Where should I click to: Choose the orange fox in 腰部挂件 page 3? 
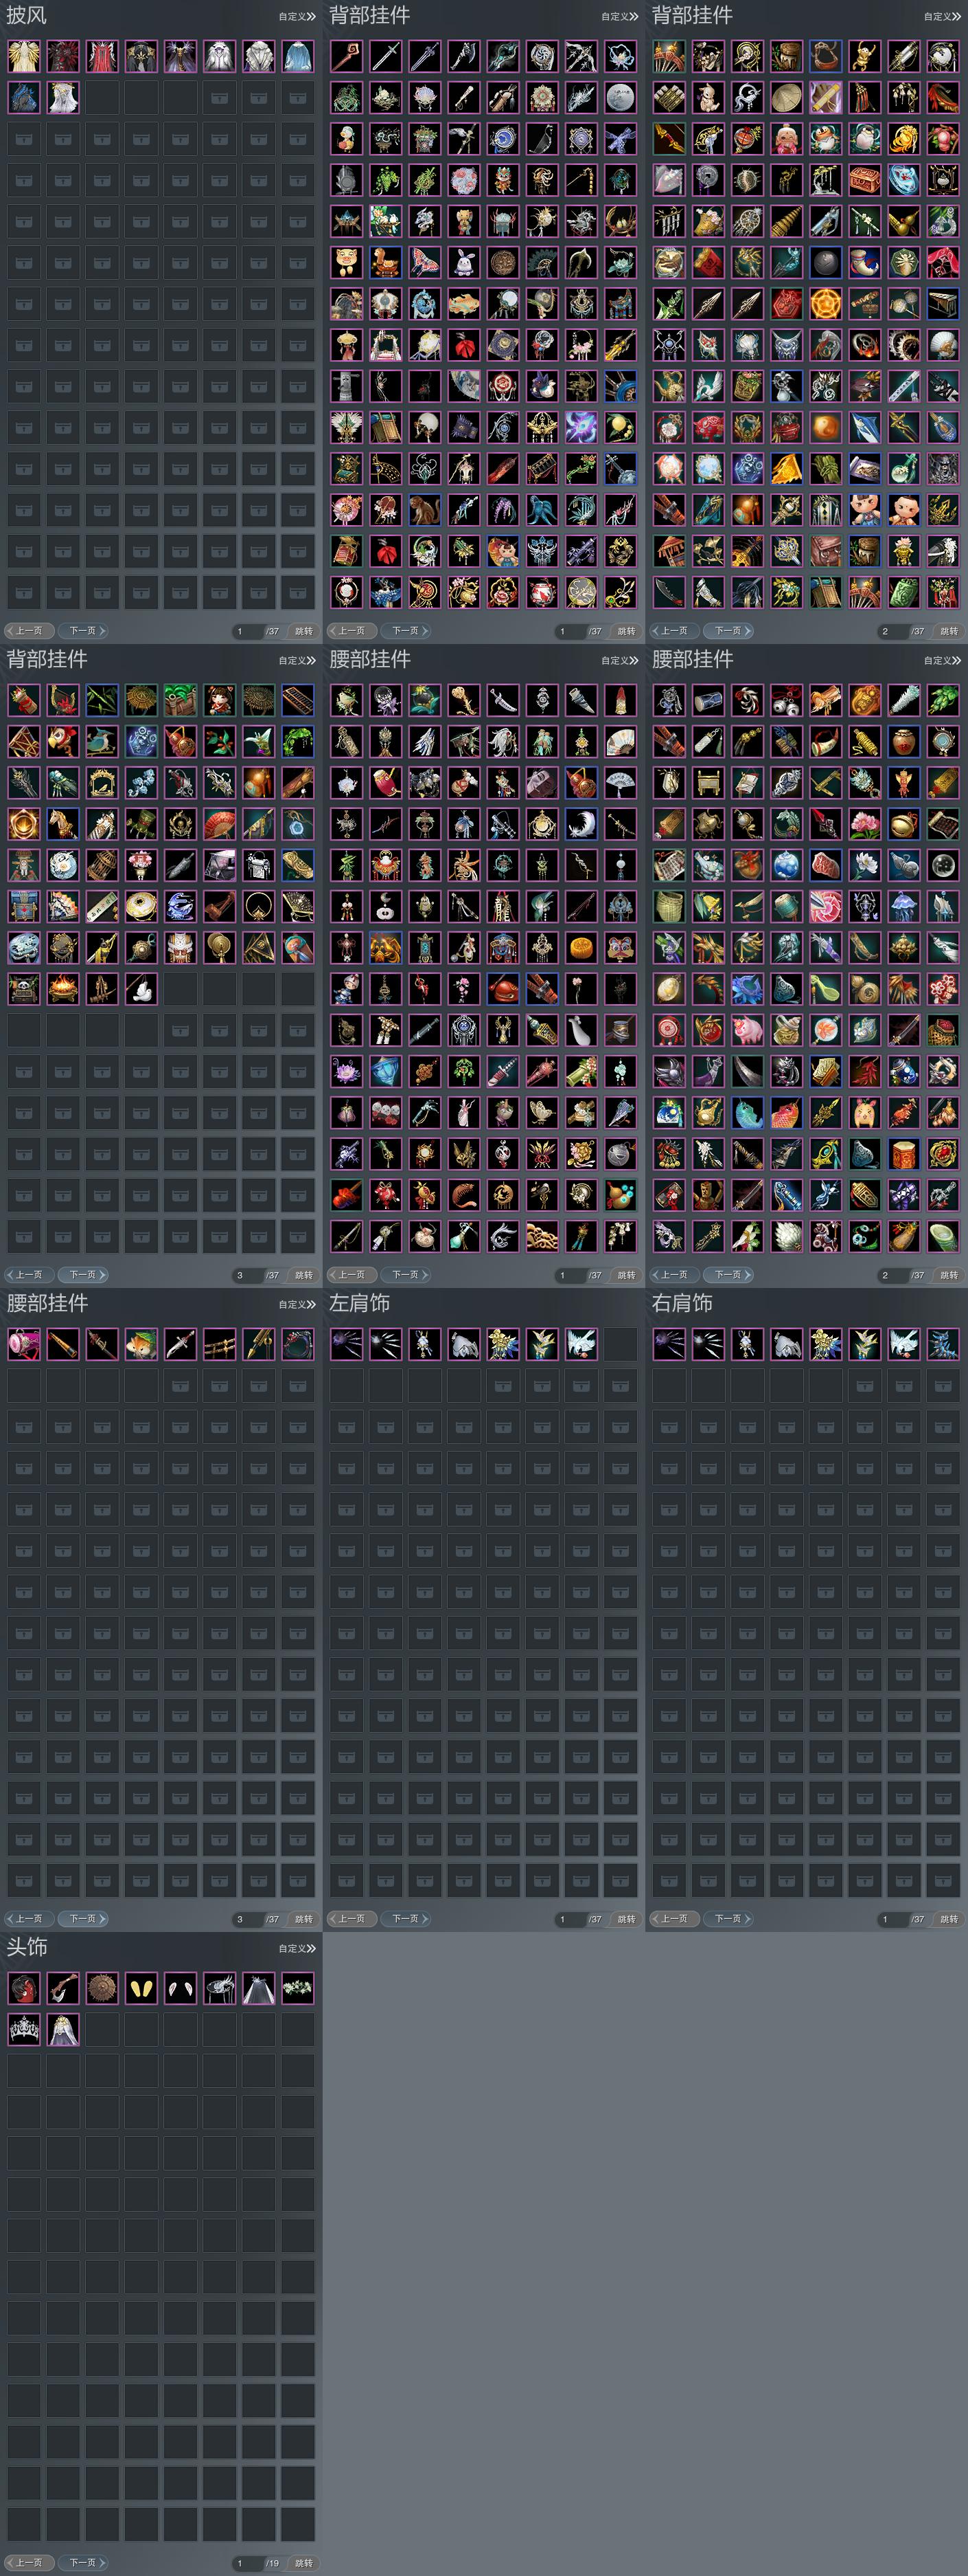click(x=141, y=1344)
